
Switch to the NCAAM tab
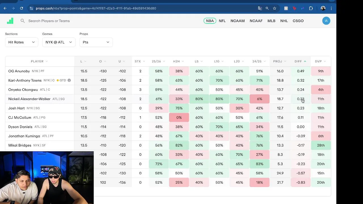click(238, 21)
